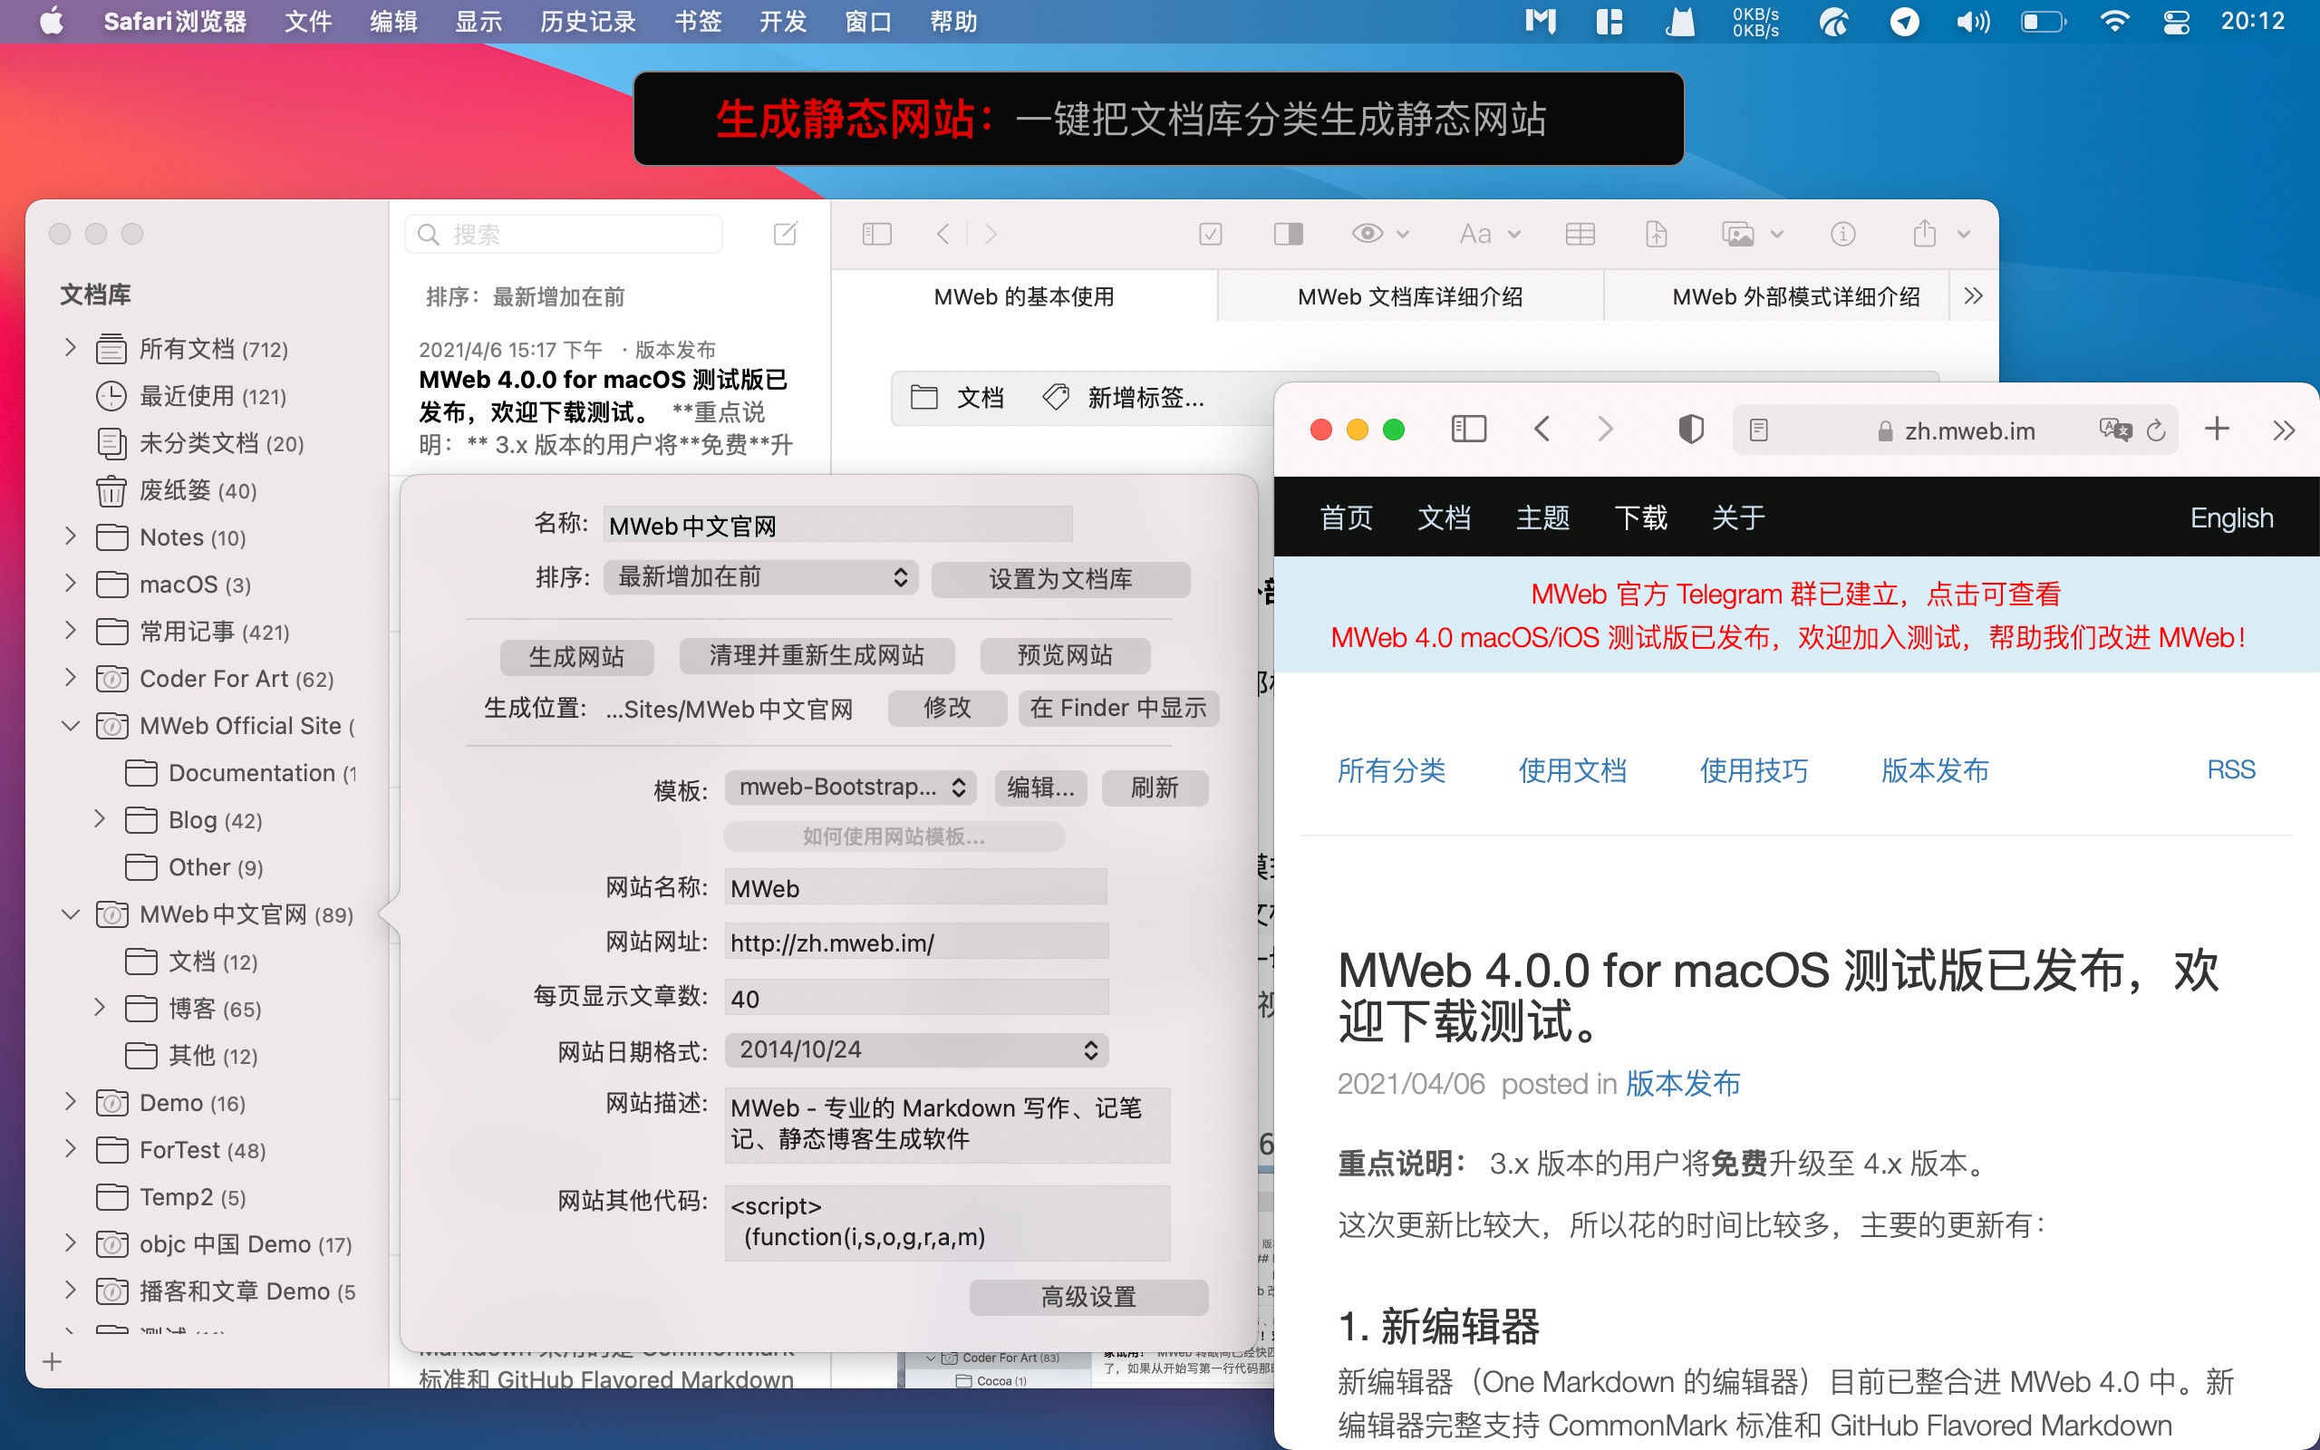Open the 历史记录 menu in menu bar
Viewport: 2320px width, 1450px height.
587,21
